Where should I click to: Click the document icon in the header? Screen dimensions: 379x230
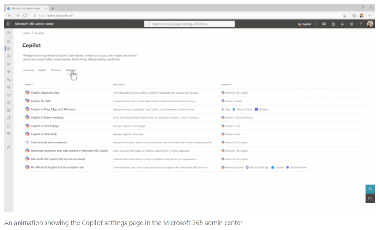[x=333, y=24]
